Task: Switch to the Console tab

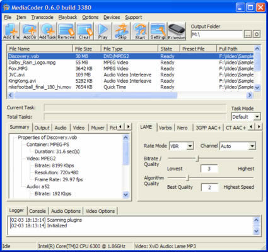Action: (x=37, y=211)
